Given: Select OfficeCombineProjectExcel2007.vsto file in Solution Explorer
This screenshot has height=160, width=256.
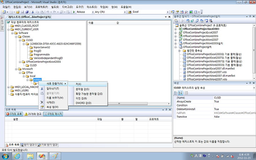Looking at the screenshot, I should coord(207,72).
